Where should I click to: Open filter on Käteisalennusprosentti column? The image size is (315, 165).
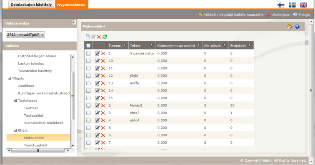(x=198, y=46)
